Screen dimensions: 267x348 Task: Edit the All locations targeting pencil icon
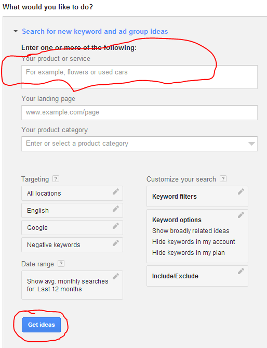tap(116, 191)
